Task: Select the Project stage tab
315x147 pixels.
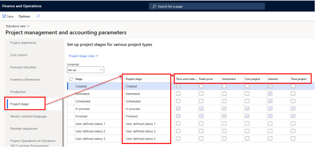Action: click(19, 104)
